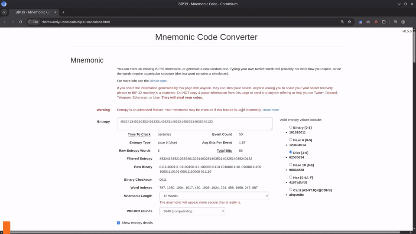Click the Word Indexes number list
416x234 pixels.
[x=208, y=188]
